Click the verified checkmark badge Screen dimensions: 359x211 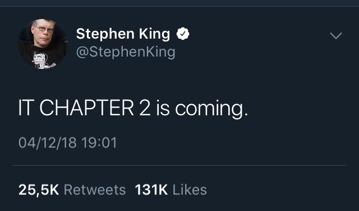click(x=183, y=34)
